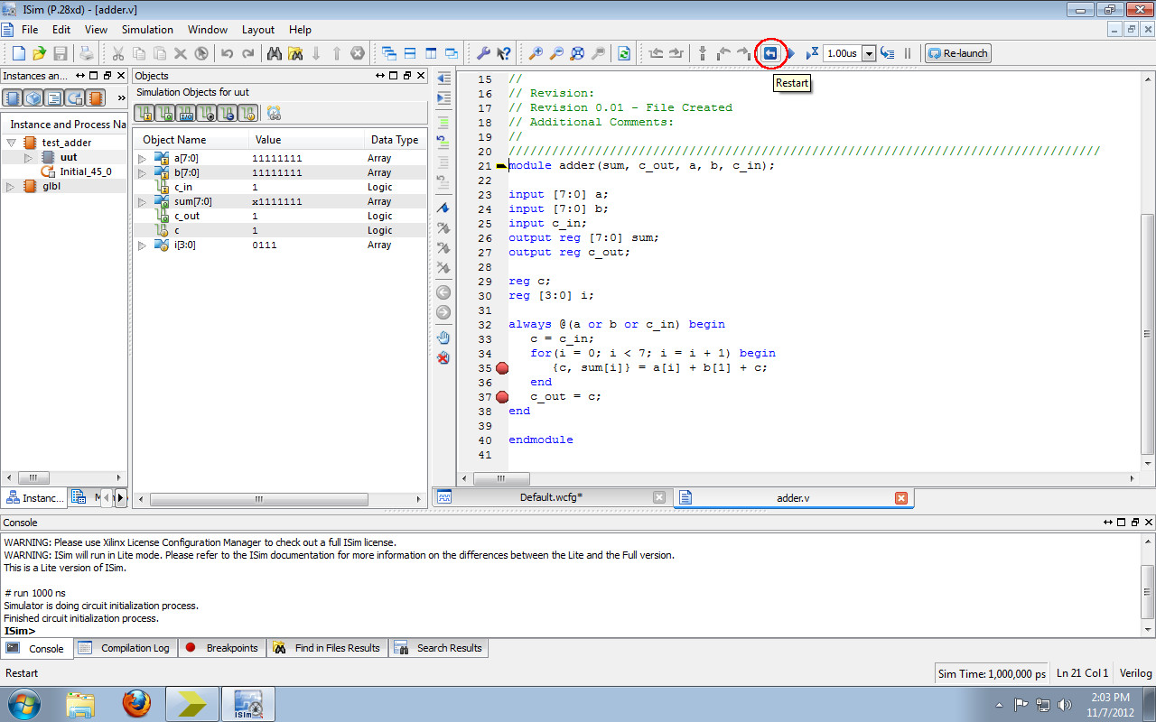Image resolution: width=1156 pixels, height=722 pixels.
Task: Toggle the breakpoint on line 35
Action: pos(502,367)
